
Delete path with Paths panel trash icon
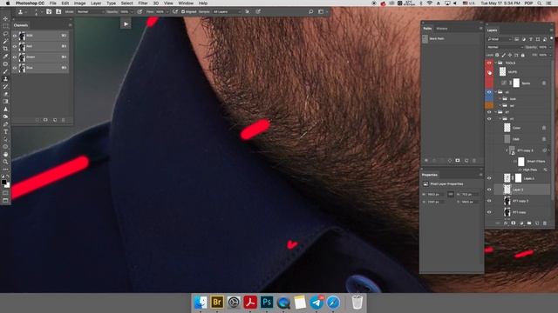tap(474, 160)
